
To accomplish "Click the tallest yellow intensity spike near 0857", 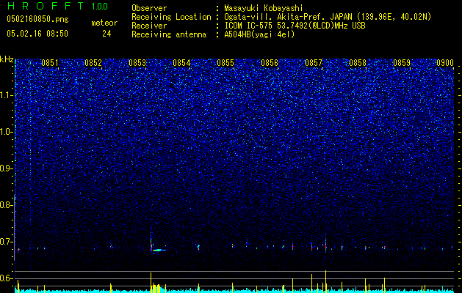I will pyautogui.click(x=325, y=281).
